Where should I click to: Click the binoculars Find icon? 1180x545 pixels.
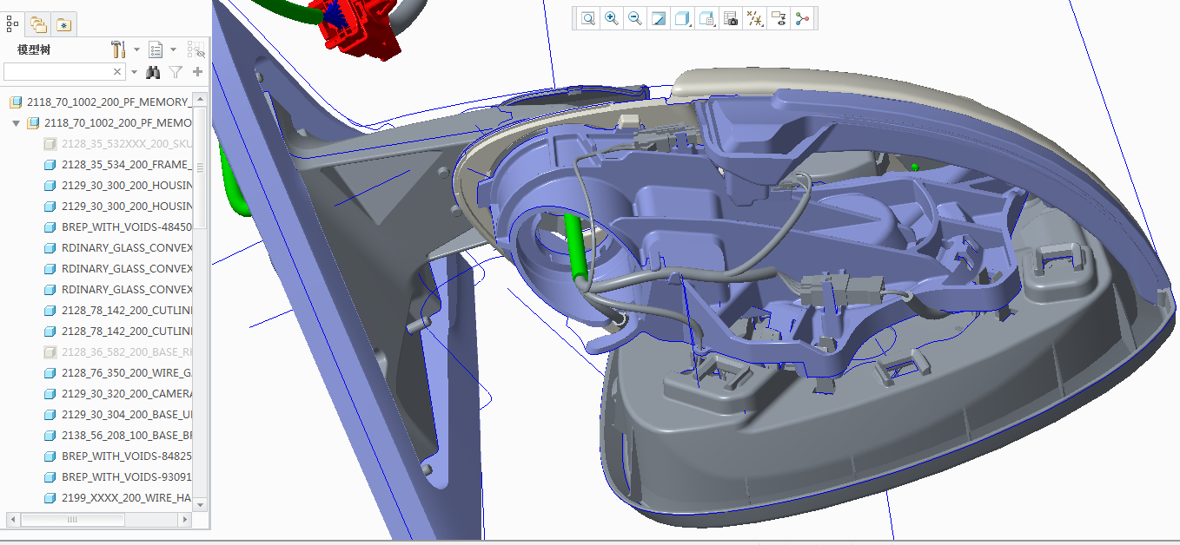(154, 72)
